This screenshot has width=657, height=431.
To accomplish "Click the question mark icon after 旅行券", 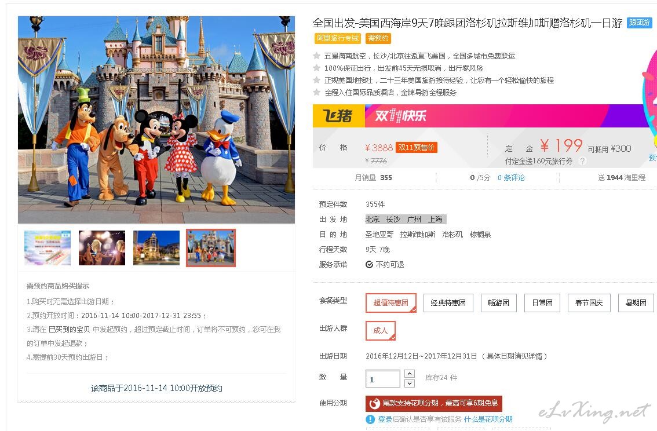I will [x=582, y=161].
